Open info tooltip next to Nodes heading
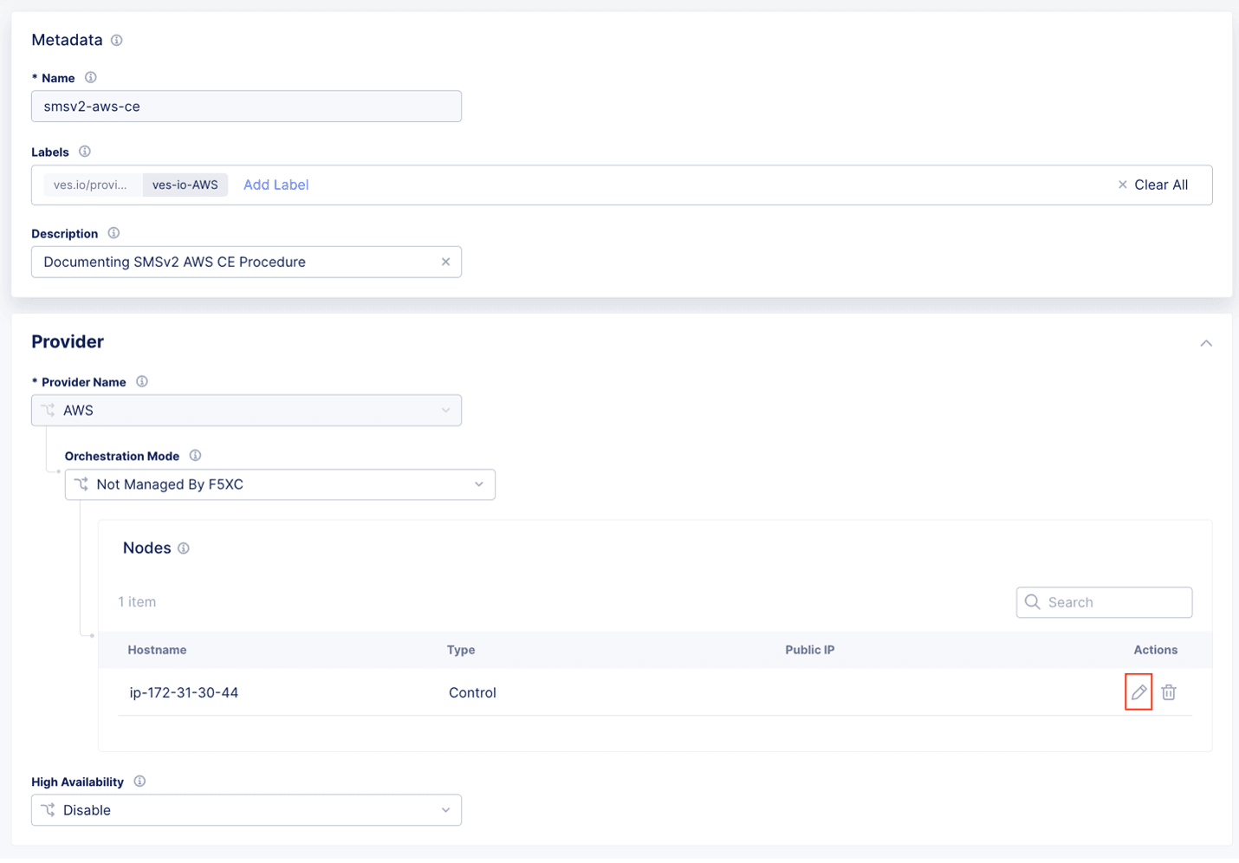The image size is (1239, 863). pos(184,548)
